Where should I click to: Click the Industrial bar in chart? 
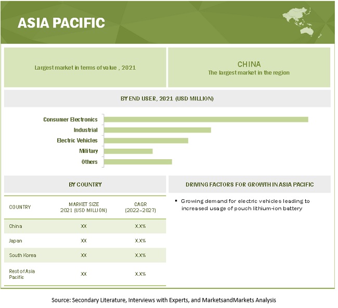pos(158,130)
